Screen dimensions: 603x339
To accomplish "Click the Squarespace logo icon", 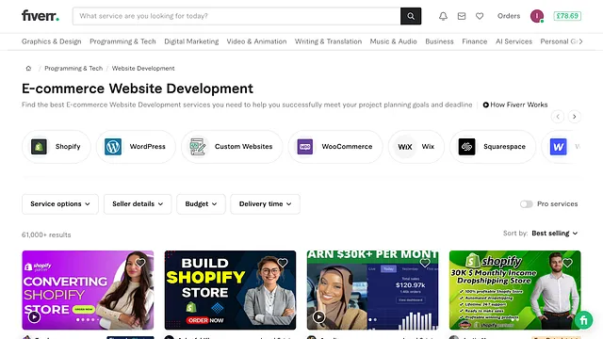I will [x=467, y=147].
